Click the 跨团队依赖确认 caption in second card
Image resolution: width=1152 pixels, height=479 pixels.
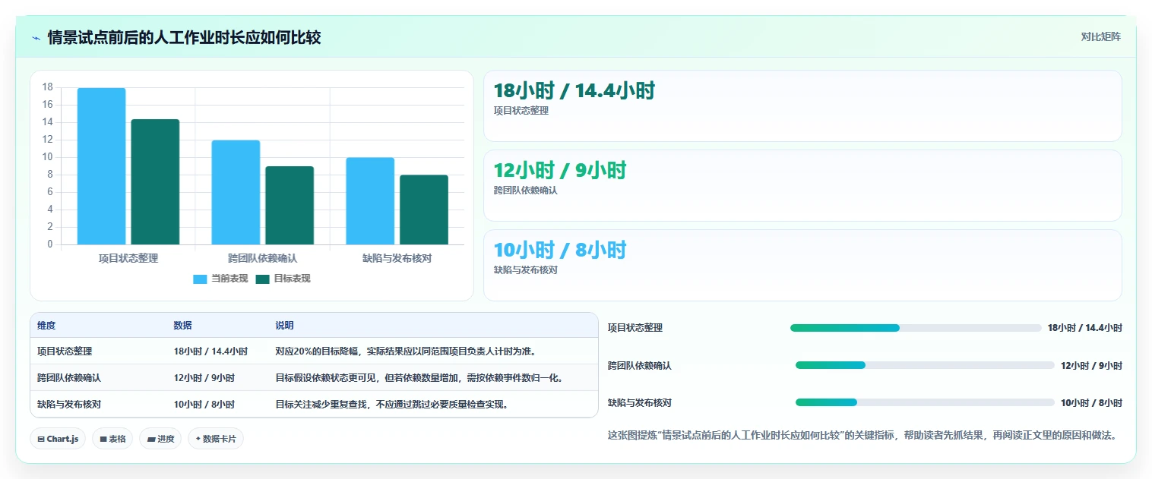[526, 190]
